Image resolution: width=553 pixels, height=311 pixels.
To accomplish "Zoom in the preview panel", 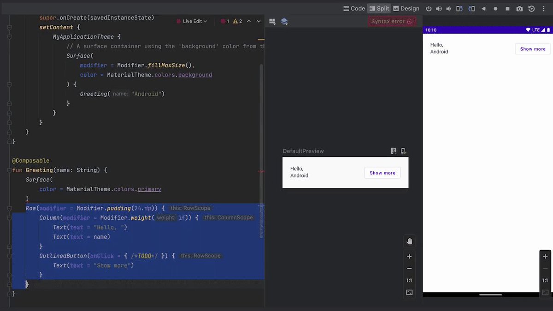I will pyautogui.click(x=409, y=256).
